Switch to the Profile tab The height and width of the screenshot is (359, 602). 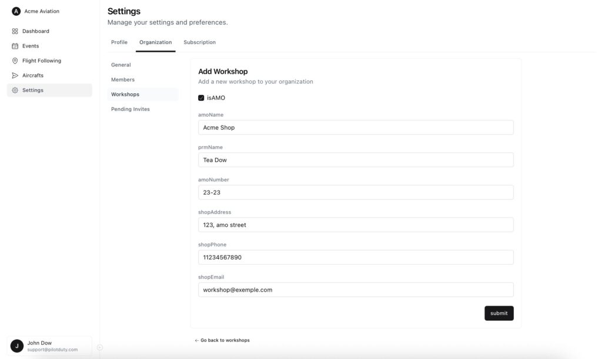tap(119, 42)
